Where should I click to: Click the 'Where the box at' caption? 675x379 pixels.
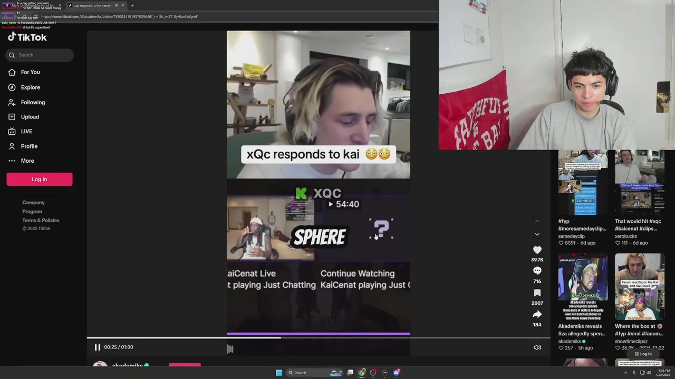coord(639,330)
